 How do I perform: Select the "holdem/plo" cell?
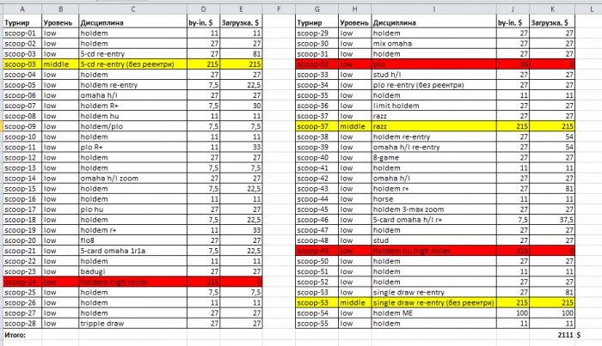pos(132,126)
